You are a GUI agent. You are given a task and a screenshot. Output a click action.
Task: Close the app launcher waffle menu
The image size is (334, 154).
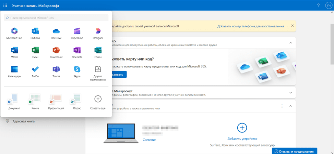point(5,5)
